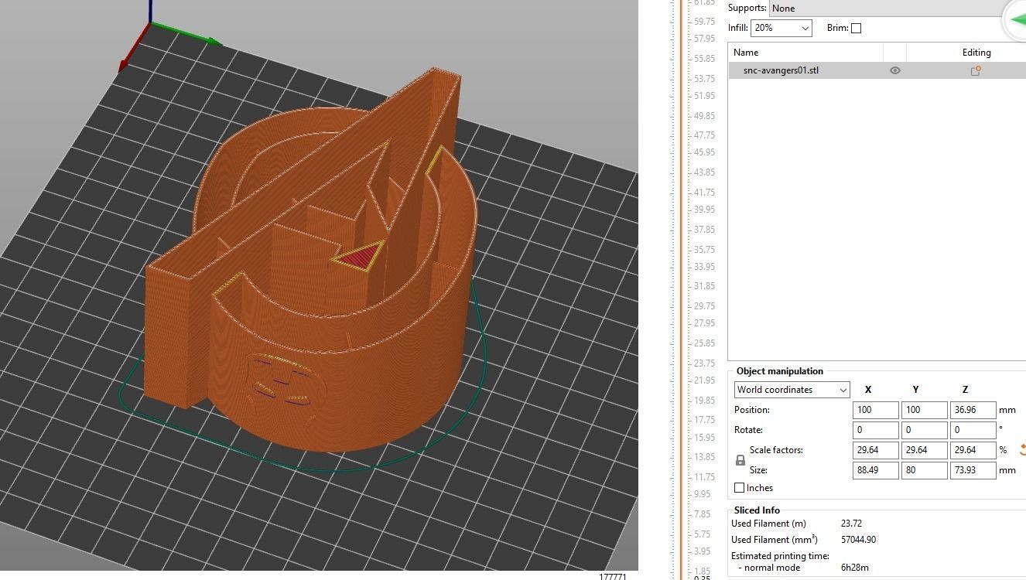Click the Rotate Y field
Screen dimensions: 1026x580
(x=924, y=430)
